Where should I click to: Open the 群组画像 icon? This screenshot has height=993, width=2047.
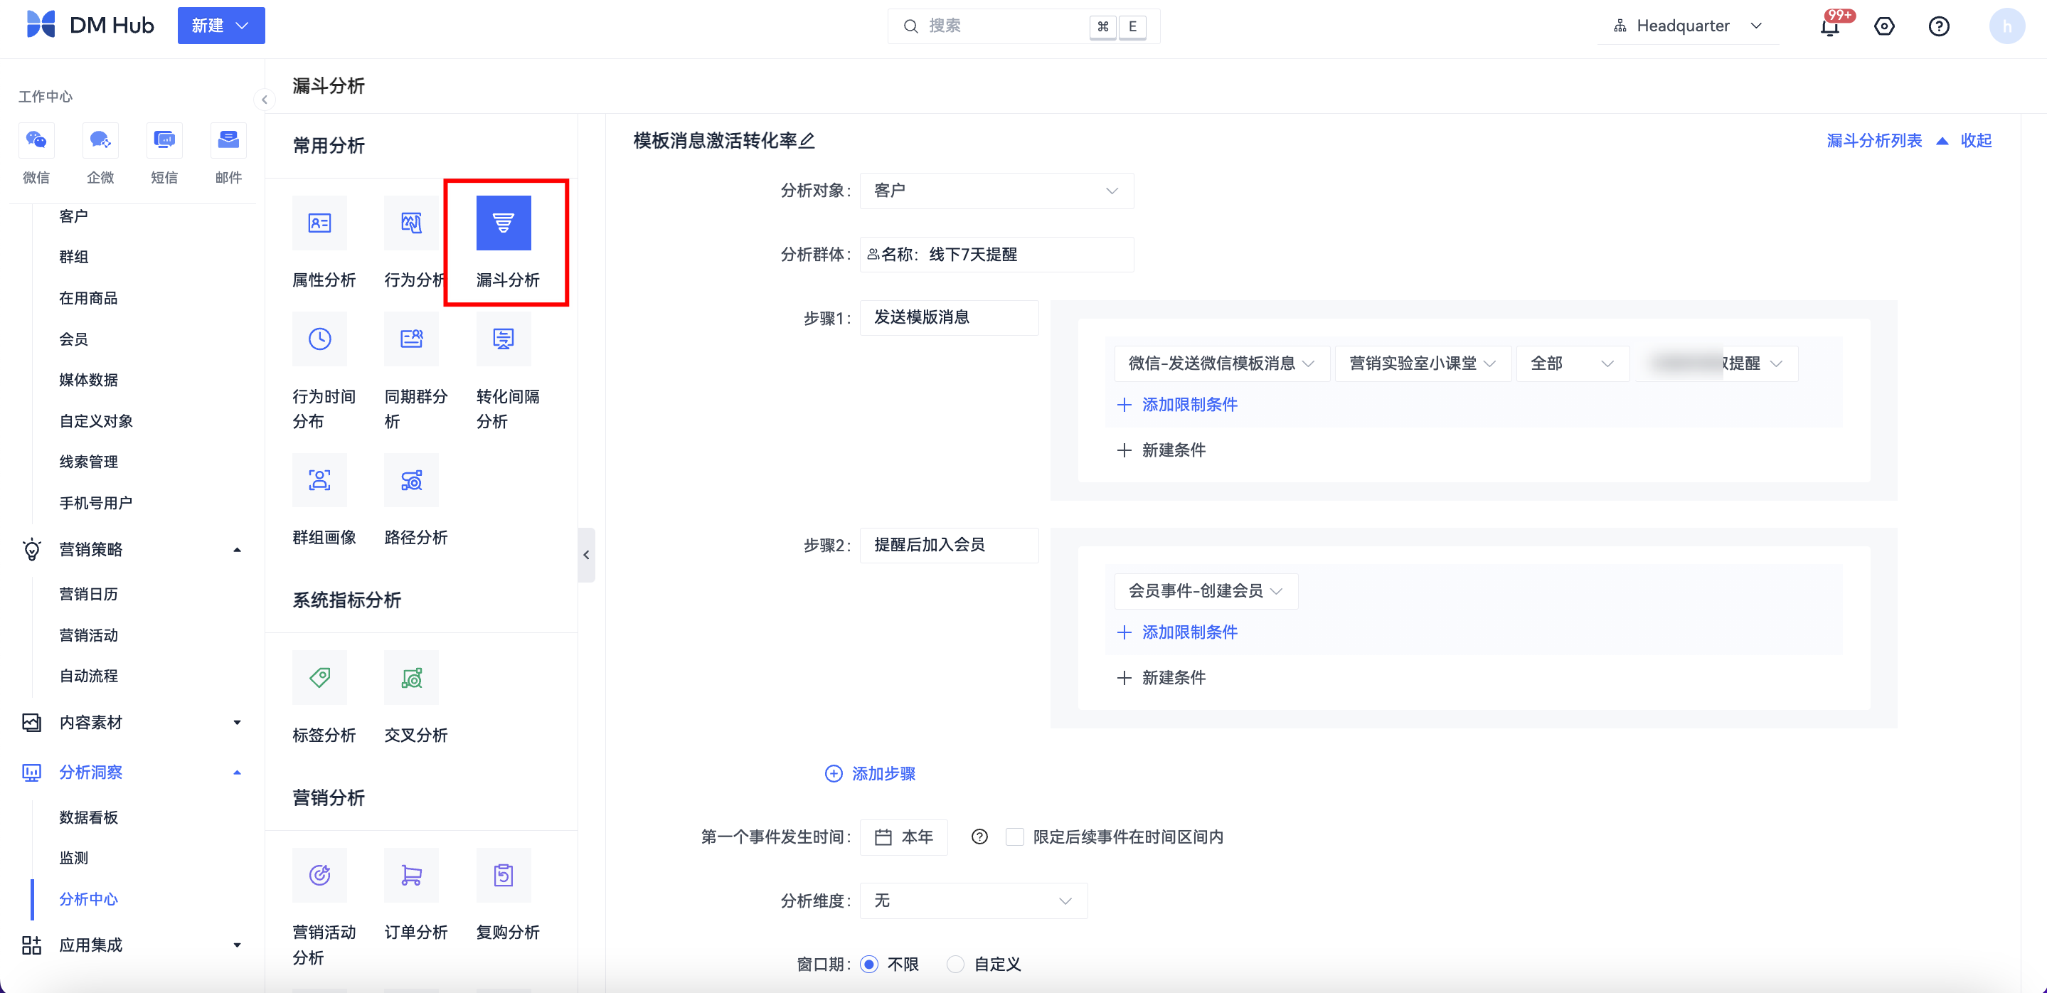tap(319, 481)
